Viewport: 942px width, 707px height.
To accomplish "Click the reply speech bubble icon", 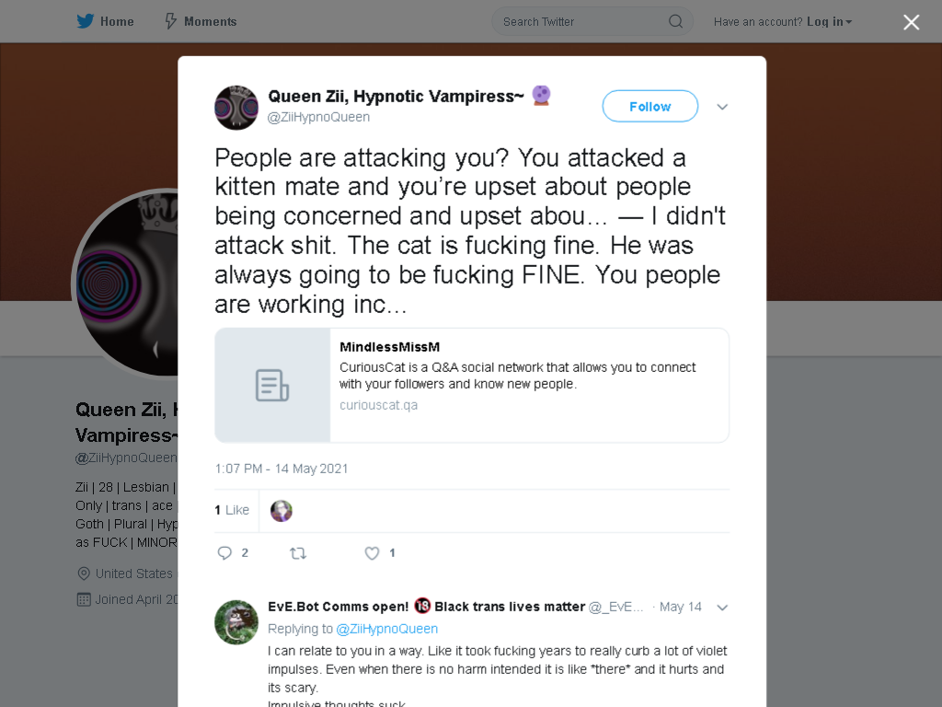I will click(x=224, y=553).
